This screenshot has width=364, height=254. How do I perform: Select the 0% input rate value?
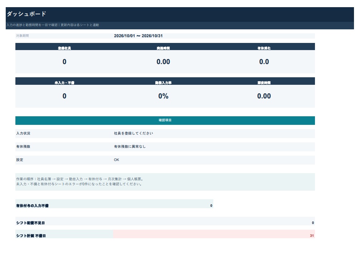[163, 96]
